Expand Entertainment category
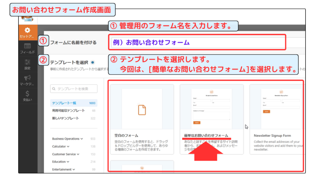Image resolution: width=324 pixels, height=182 pixels. [x=64, y=169]
